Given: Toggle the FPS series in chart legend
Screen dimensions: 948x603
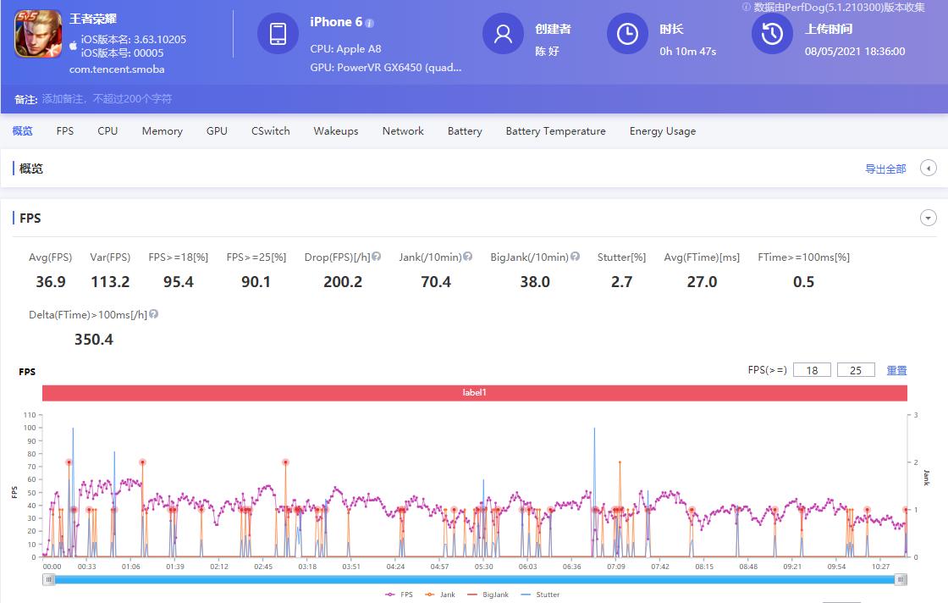Looking at the screenshot, I should pos(400,595).
